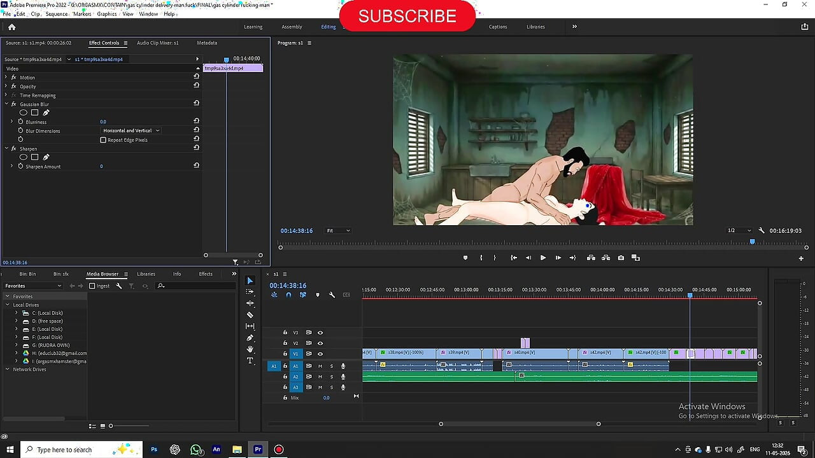The height and width of the screenshot is (458, 815).
Task: Hide the V1 track with its eye icon
Action: point(320,354)
